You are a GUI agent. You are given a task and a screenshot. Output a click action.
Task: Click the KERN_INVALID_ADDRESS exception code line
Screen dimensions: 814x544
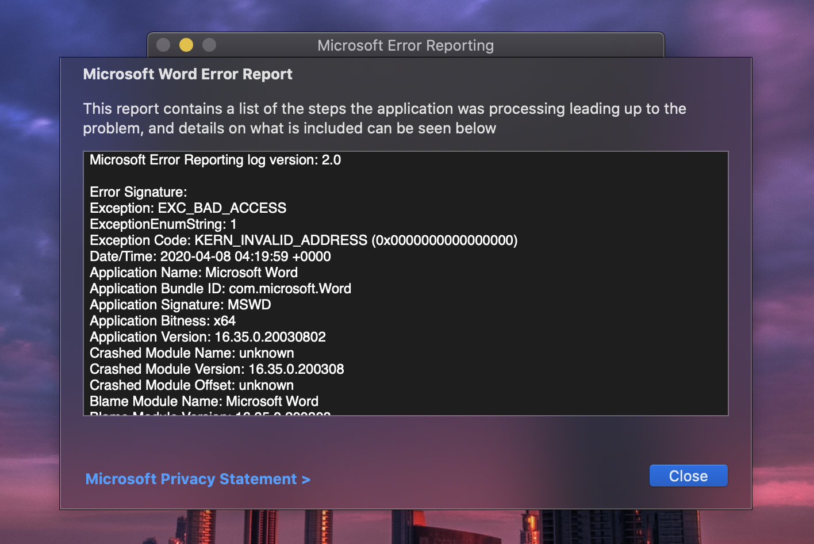(304, 240)
